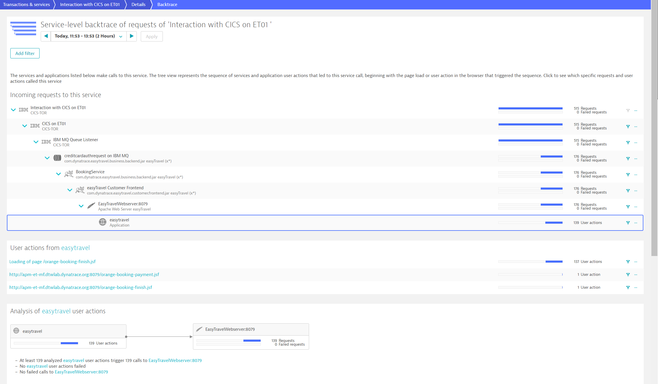Viewport: 658px width, 384px height.
Task: Click the globe icon of easytravel Application row
Action: point(103,222)
